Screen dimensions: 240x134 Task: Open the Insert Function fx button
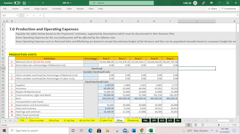[x=40, y=15]
